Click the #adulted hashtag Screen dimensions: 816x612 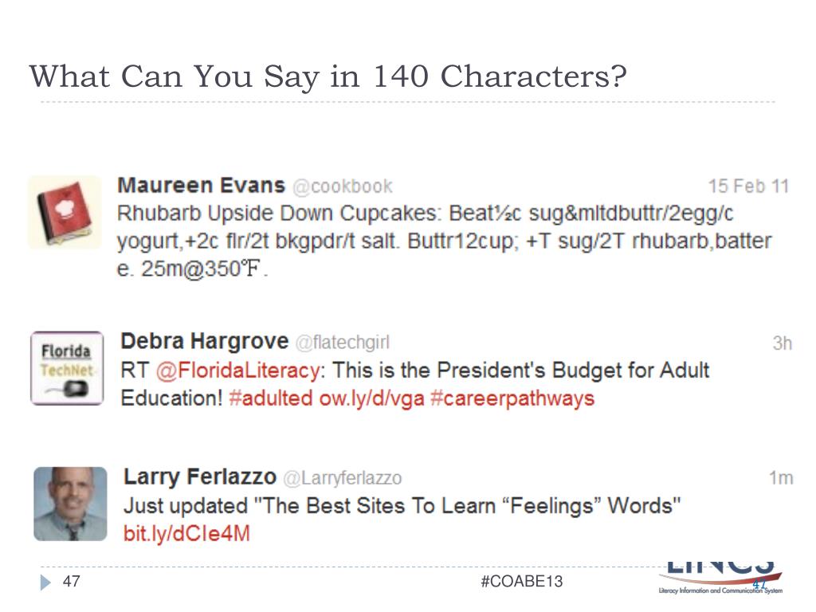[x=271, y=398]
